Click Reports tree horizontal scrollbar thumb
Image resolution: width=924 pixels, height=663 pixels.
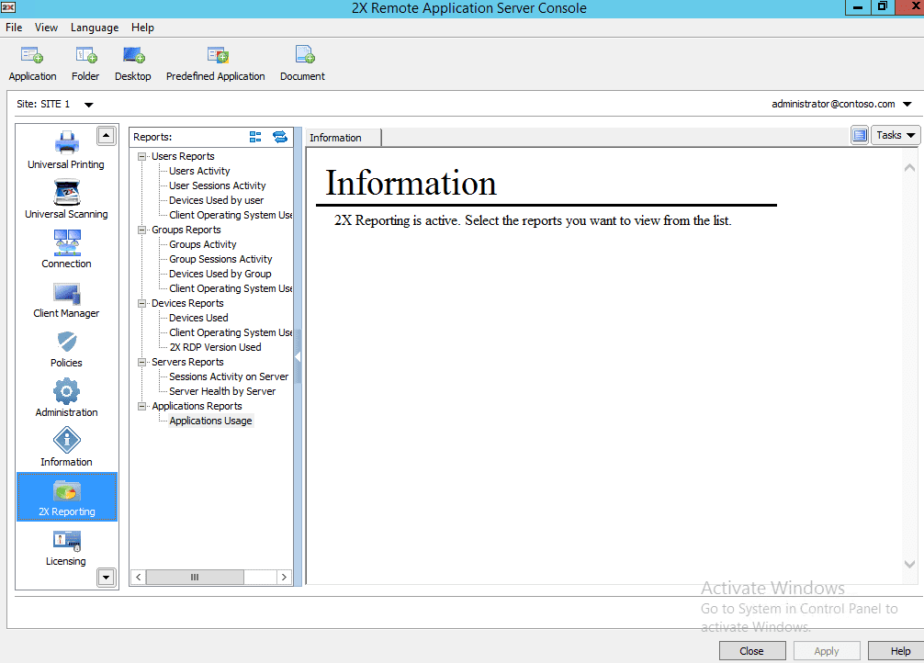[195, 577]
